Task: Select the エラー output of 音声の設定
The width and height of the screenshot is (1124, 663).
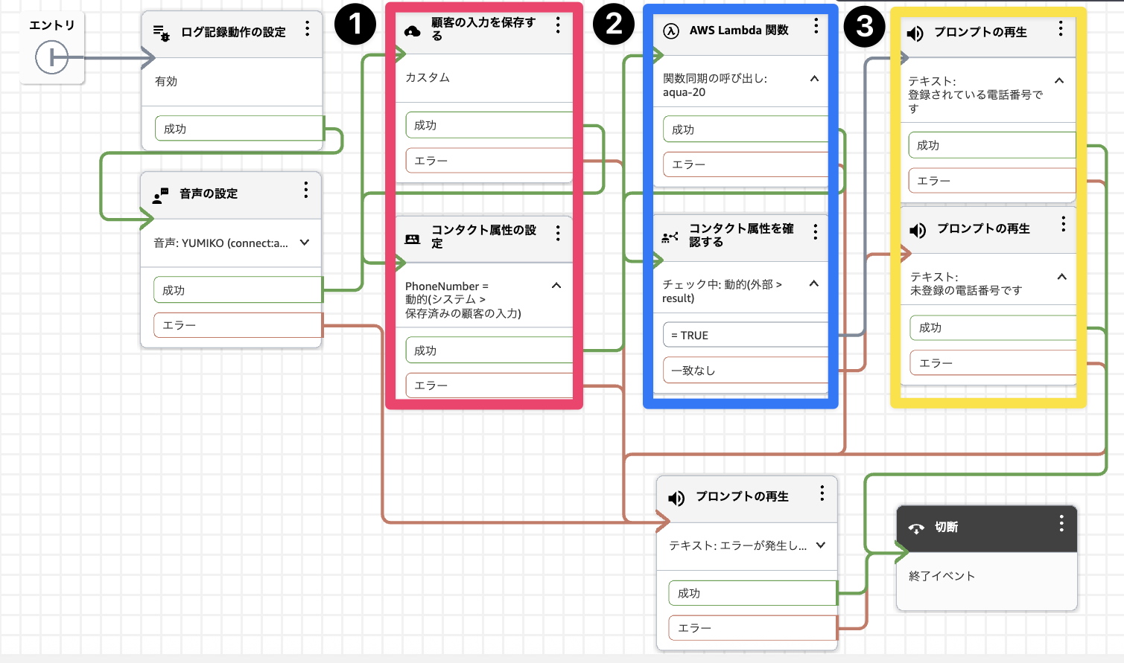Action: pyautogui.click(x=238, y=325)
